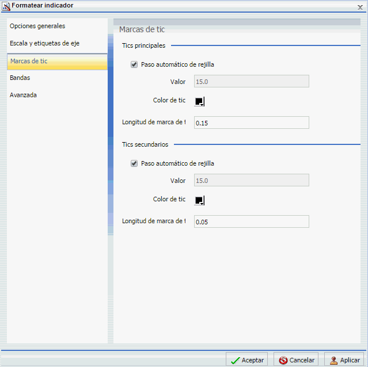Click the Marcas de tic panel heading
This screenshot has width=368, height=367.
coord(142,29)
